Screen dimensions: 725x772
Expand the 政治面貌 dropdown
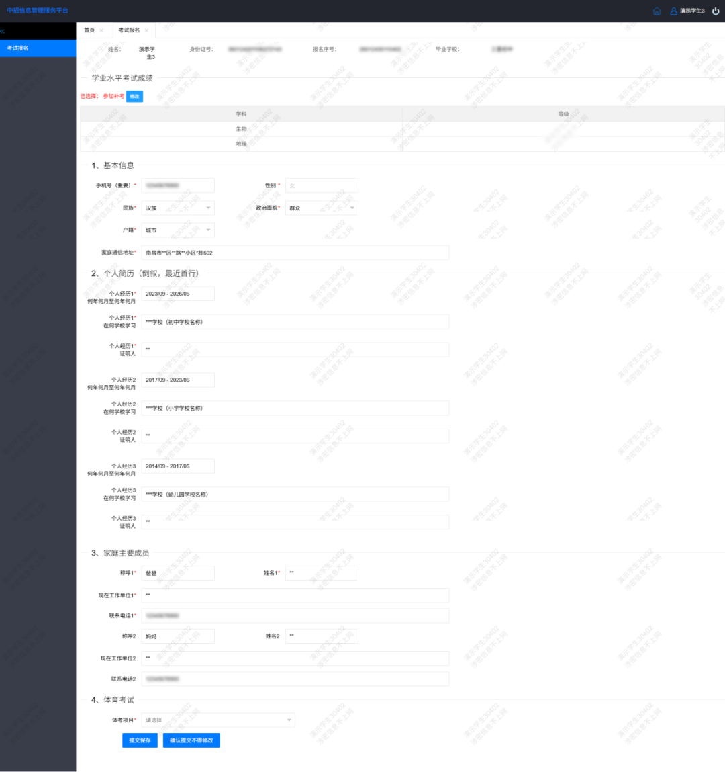click(x=322, y=208)
